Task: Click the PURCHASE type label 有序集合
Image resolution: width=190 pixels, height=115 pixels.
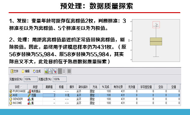Action: point(36,91)
